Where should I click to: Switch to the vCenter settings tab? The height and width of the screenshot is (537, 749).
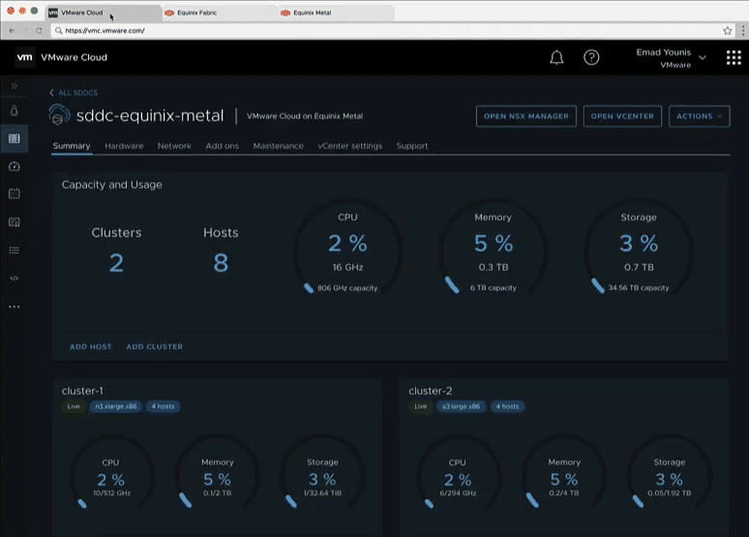coord(349,146)
